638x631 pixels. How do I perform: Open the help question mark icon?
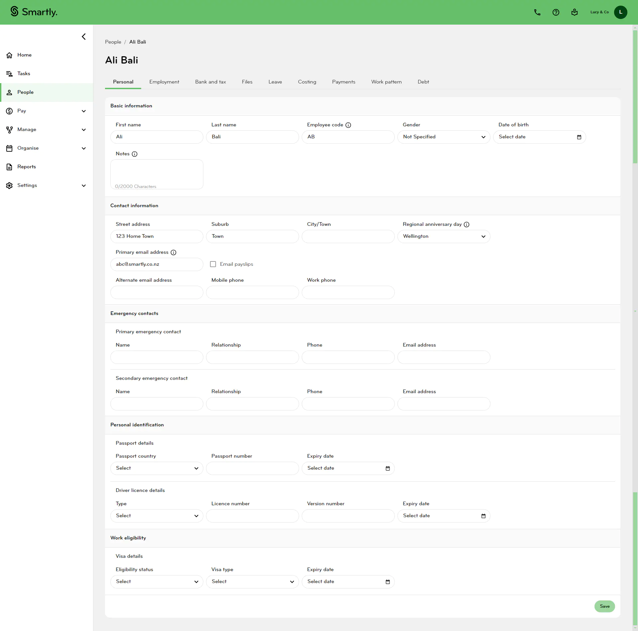(556, 12)
